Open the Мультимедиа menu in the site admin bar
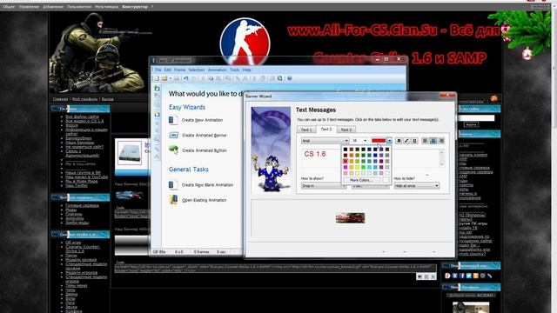 coord(106,7)
